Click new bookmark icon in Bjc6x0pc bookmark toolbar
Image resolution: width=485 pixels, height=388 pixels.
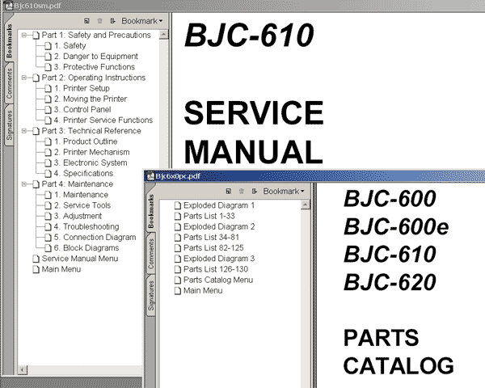[228, 192]
